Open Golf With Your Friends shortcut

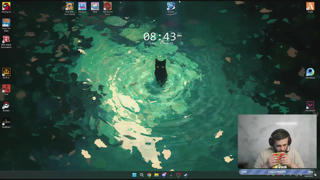(69, 9)
